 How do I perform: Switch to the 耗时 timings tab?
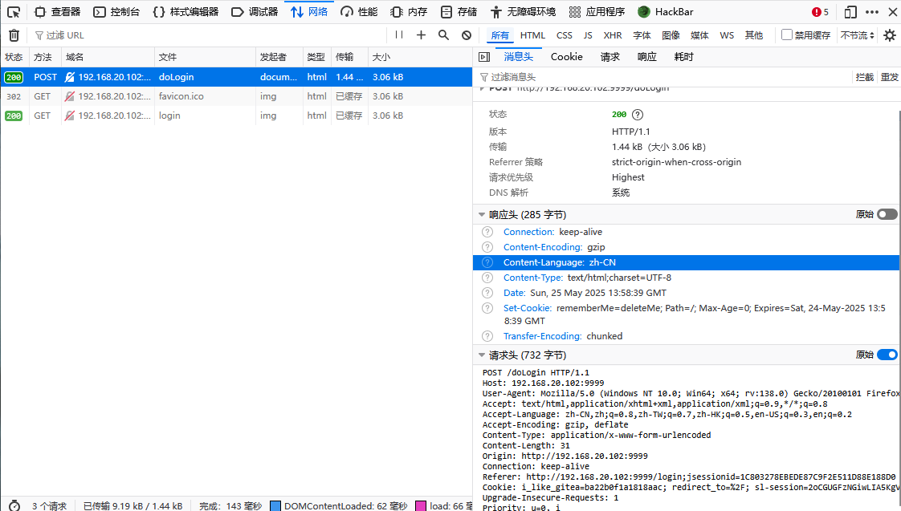684,57
